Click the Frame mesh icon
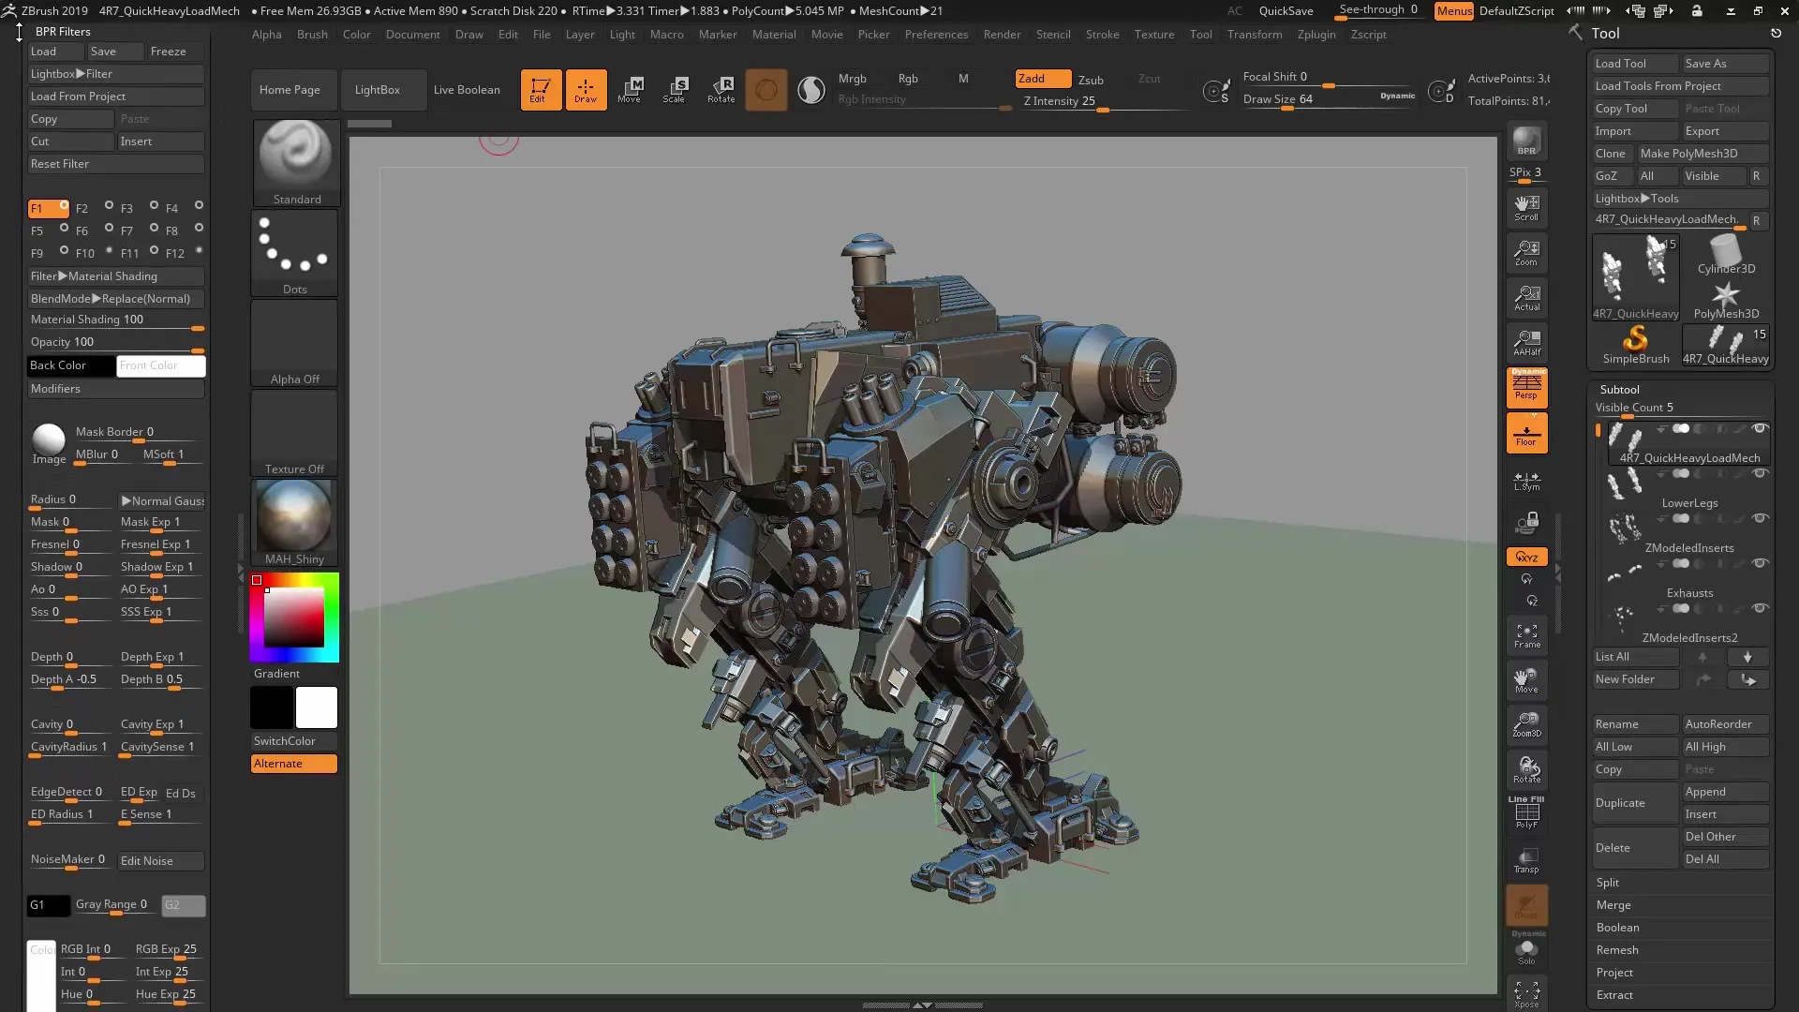Viewport: 1799px width, 1012px height. point(1526,635)
